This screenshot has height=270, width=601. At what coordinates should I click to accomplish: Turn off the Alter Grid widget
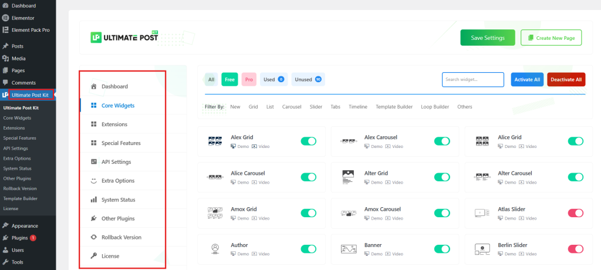pyautogui.click(x=442, y=177)
